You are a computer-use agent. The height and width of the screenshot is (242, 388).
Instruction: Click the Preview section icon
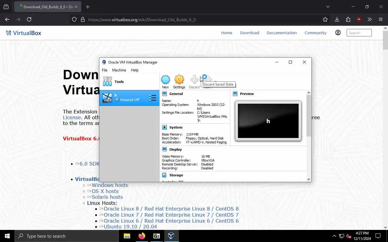click(235, 94)
